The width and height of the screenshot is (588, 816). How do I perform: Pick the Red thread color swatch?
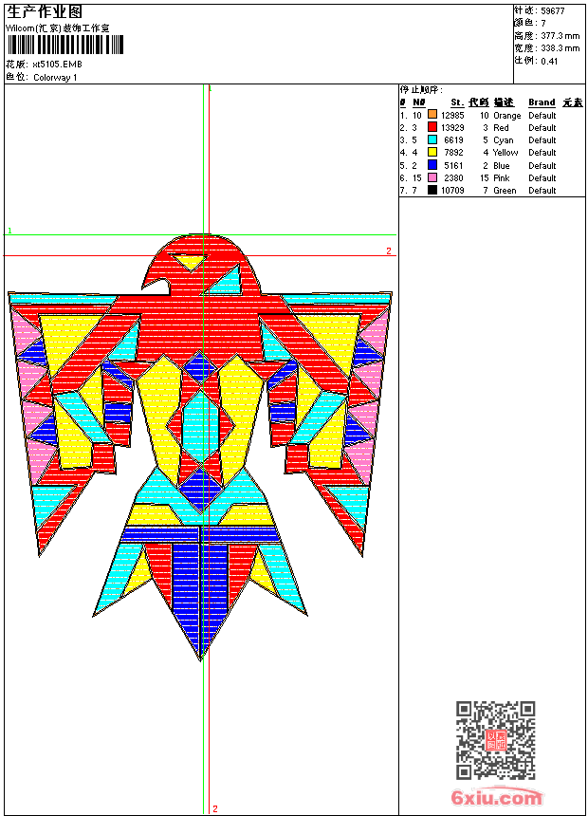[x=432, y=127]
